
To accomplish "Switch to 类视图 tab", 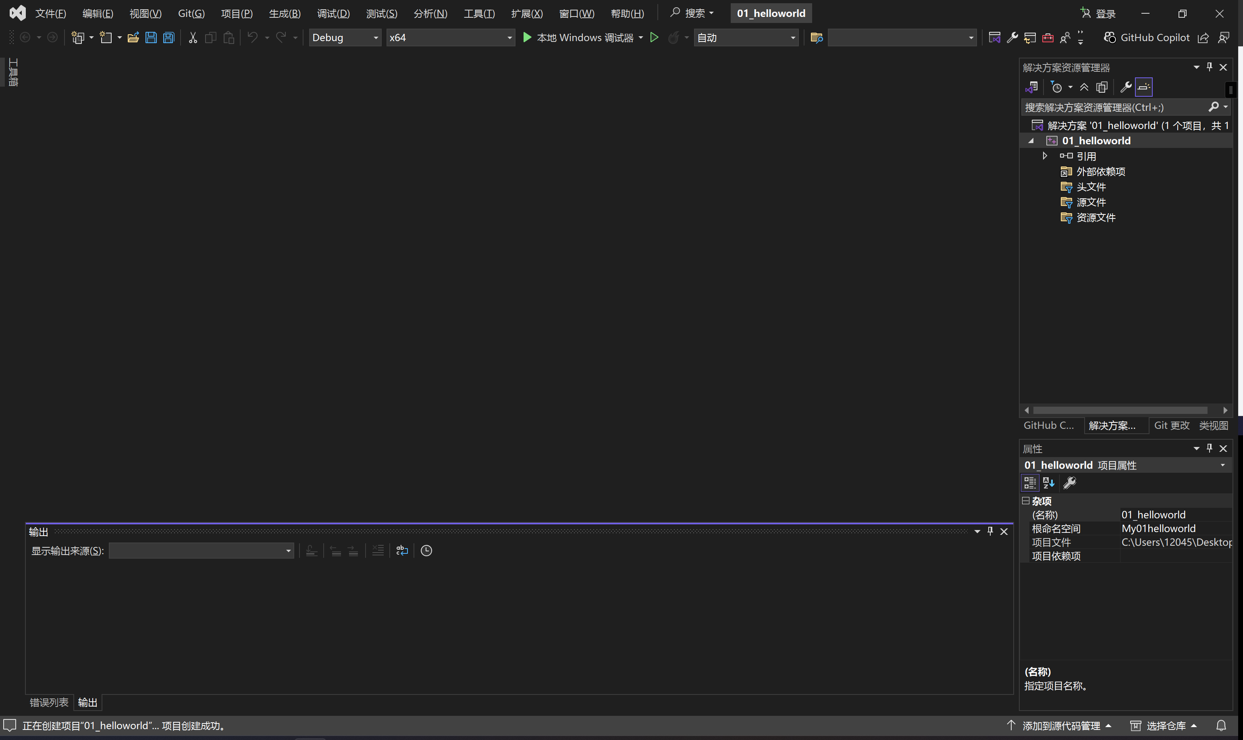I will pyautogui.click(x=1214, y=425).
